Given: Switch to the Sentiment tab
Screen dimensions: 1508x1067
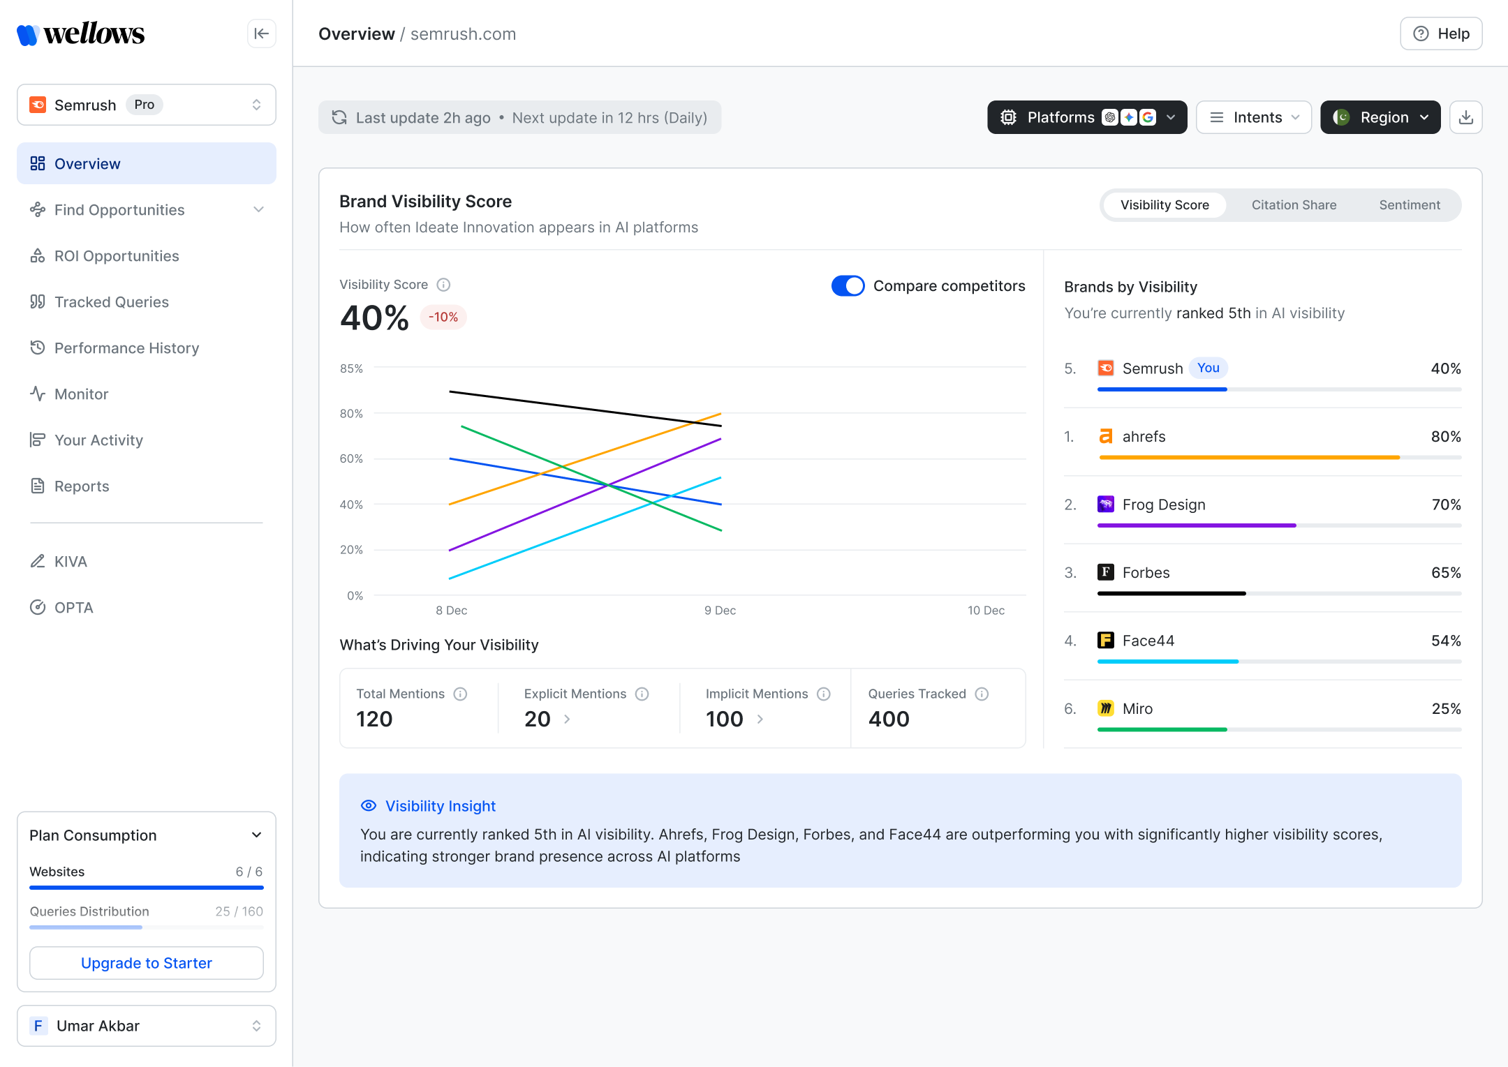Looking at the screenshot, I should pos(1410,205).
